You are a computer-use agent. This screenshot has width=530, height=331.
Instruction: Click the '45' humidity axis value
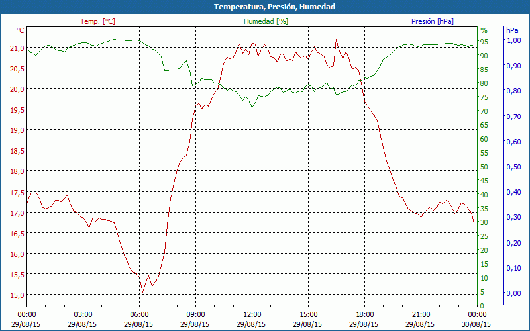click(x=484, y=181)
